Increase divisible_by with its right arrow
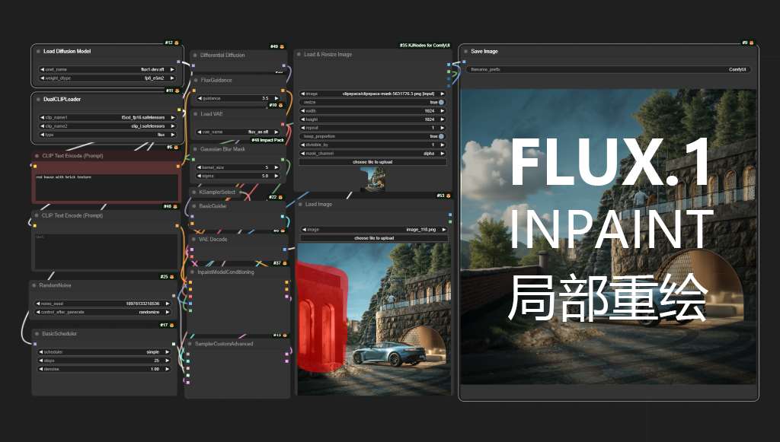Image resolution: width=780 pixels, height=442 pixels. pos(443,145)
